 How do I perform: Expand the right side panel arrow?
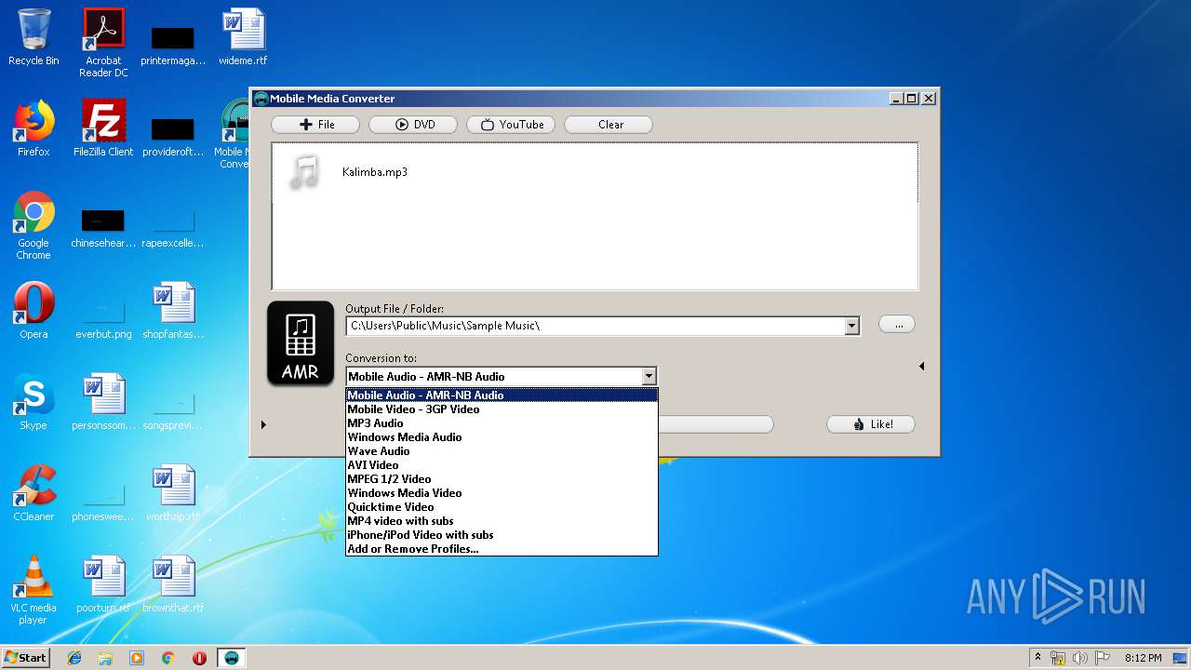pos(921,367)
